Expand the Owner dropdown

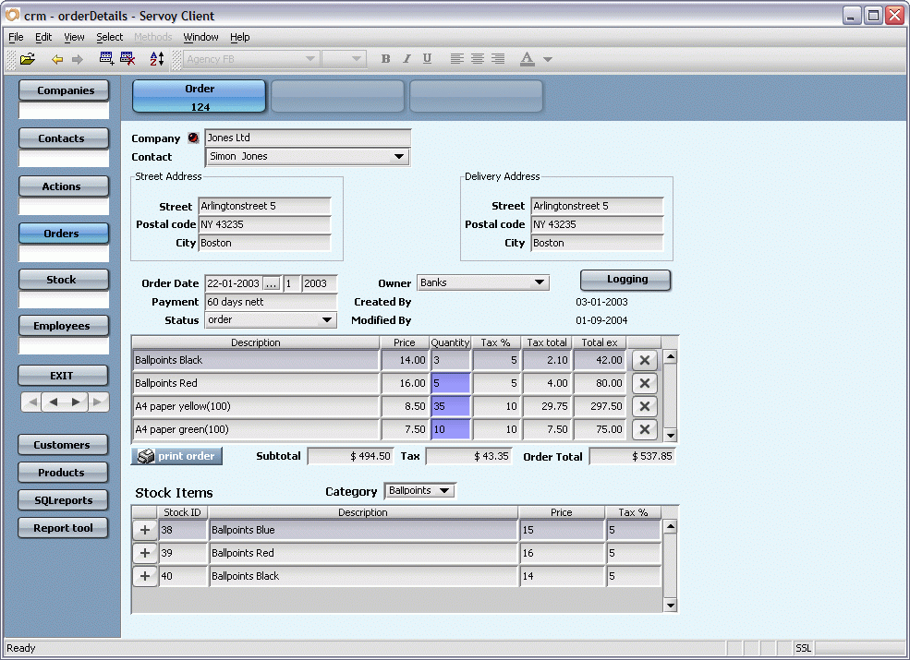[540, 282]
